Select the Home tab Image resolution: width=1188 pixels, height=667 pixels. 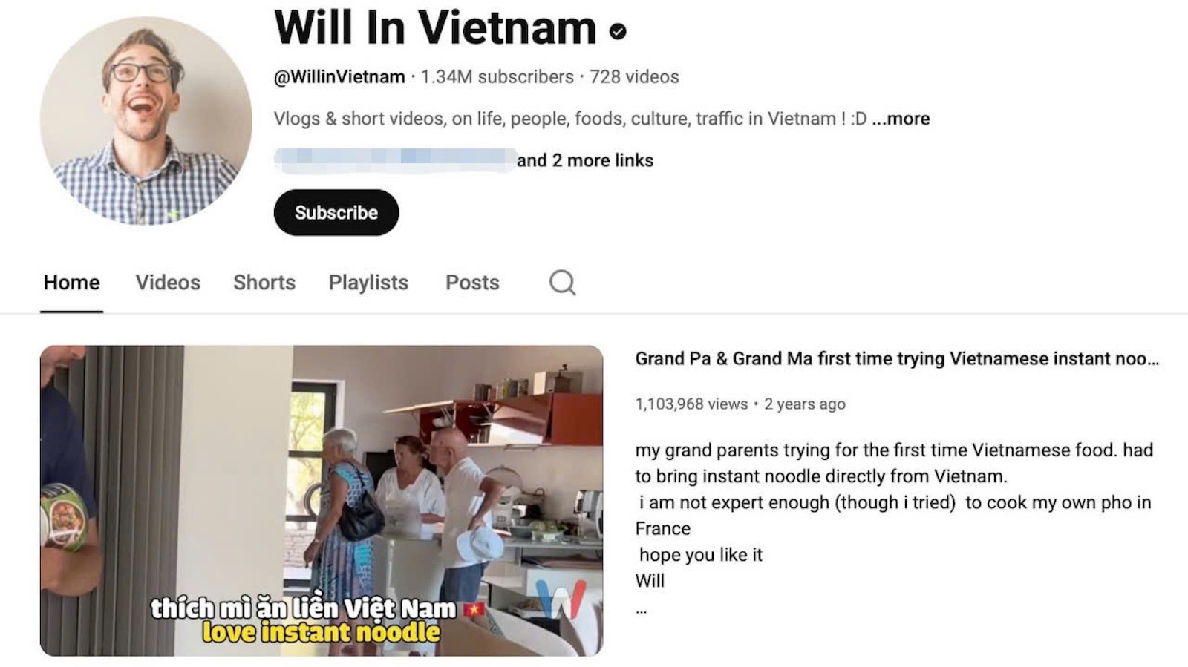click(x=71, y=283)
